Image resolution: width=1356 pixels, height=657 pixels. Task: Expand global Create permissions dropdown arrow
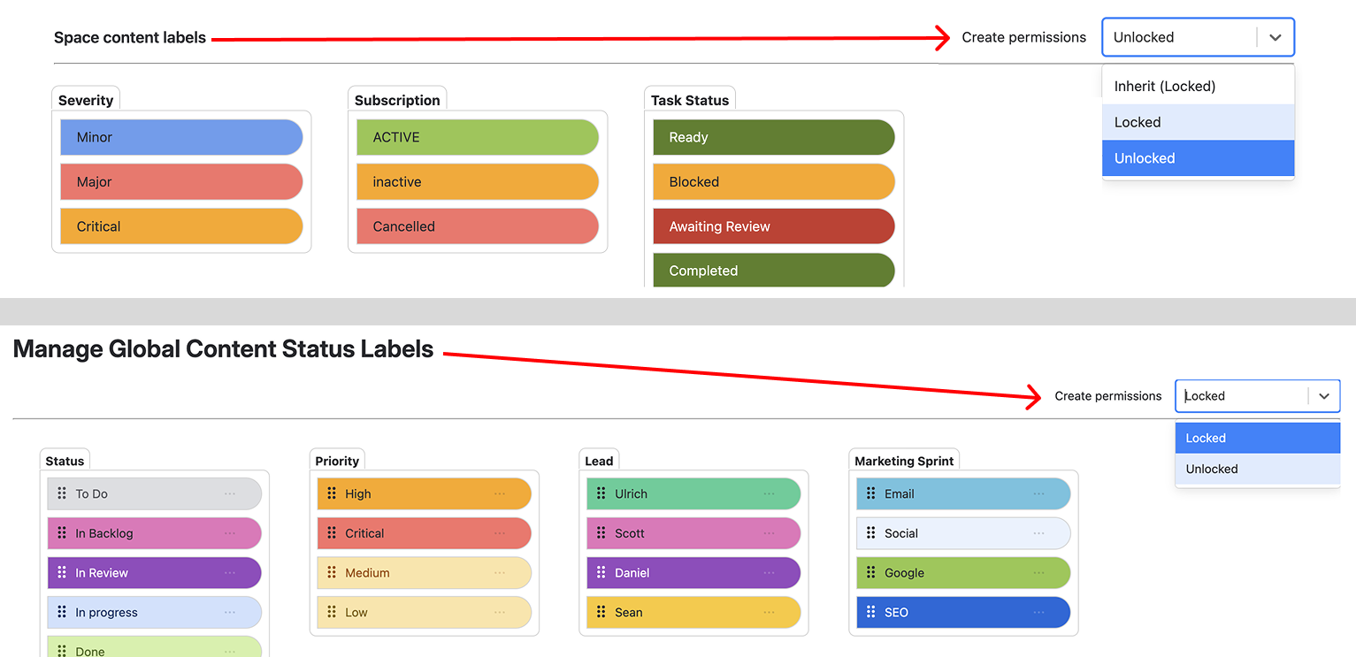(1324, 396)
